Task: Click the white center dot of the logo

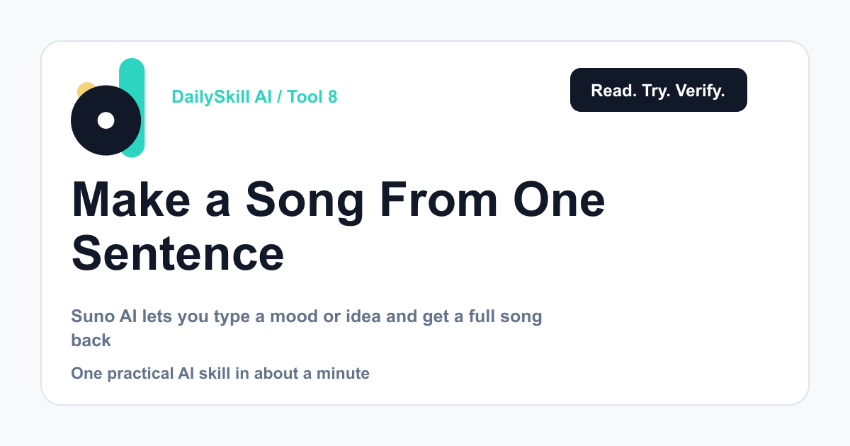Action: (106, 120)
